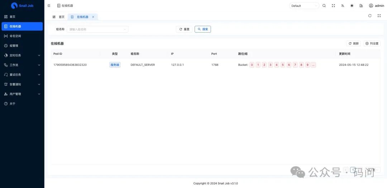
Task: Click bucket tag 9
Action: (x=307, y=65)
